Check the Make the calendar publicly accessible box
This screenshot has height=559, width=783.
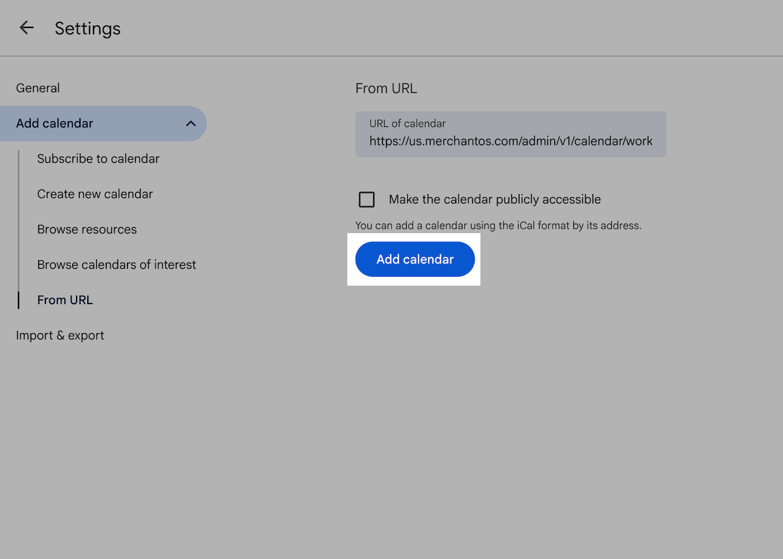pyautogui.click(x=366, y=199)
